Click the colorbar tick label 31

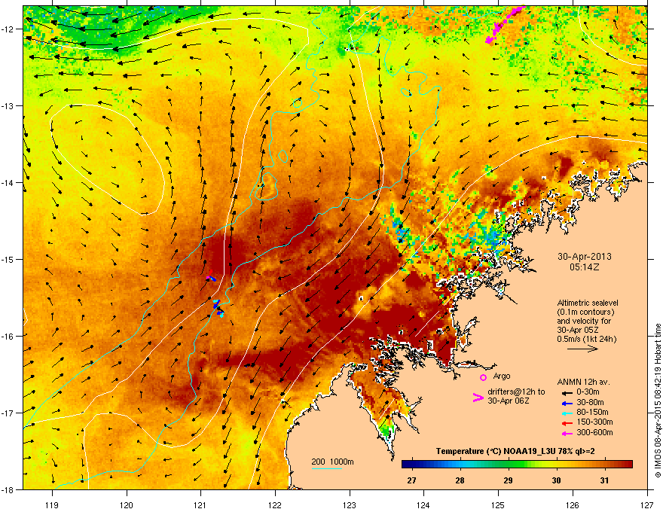(x=604, y=480)
